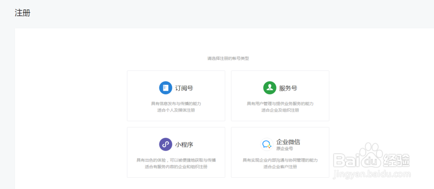Click the green 服务号 person icon
434x189 pixels.
point(270,88)
